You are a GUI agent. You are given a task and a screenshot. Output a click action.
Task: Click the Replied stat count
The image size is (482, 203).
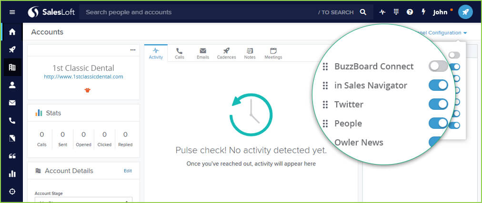point(125,135)
